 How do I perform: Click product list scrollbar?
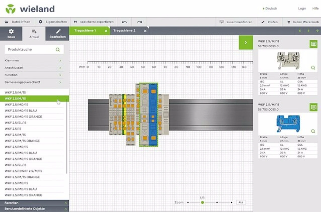[x=67, y=136]
